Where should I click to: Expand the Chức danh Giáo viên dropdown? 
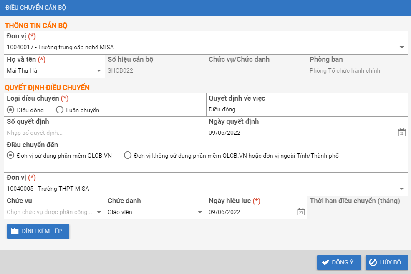pos(200,212)
